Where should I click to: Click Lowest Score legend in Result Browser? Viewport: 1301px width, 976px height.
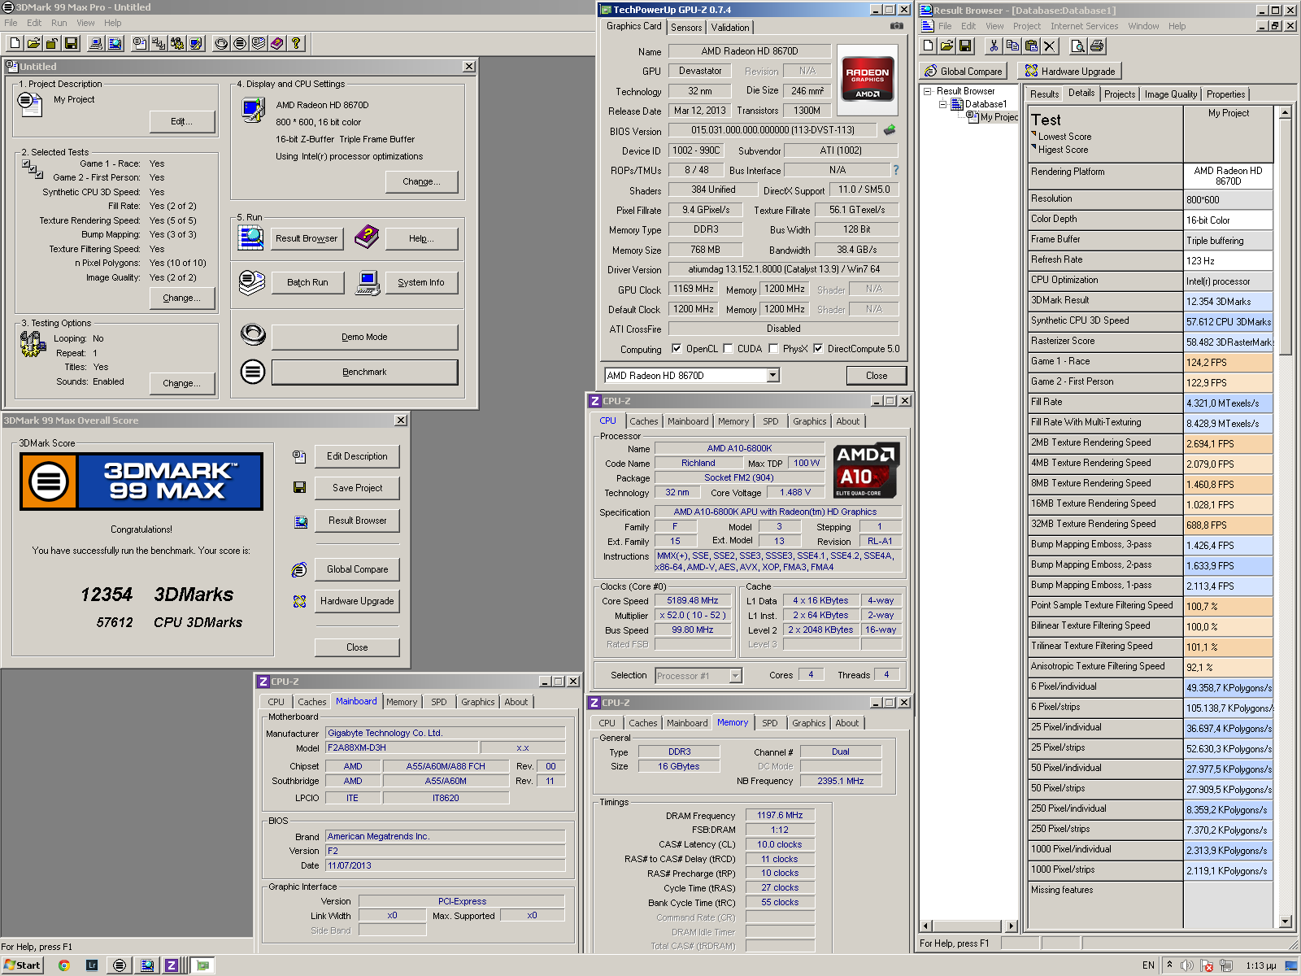[1064, 137]
